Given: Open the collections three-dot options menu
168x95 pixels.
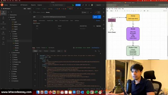Looking at the screenshot, I should [x=30, y=12].
